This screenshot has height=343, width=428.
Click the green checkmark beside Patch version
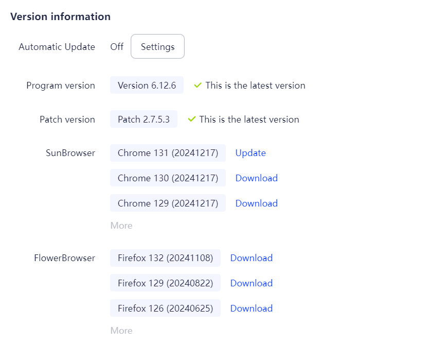pos(191,119)
